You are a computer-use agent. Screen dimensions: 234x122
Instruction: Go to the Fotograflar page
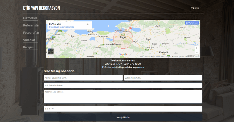31,33
